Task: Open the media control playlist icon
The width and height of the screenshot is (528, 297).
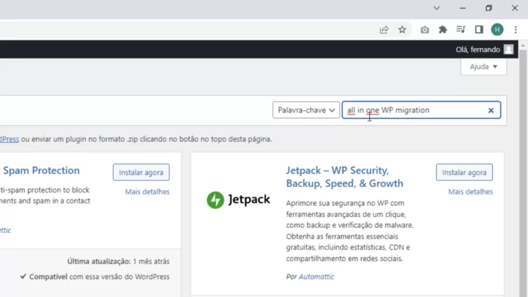Action: tap(461, 30)
